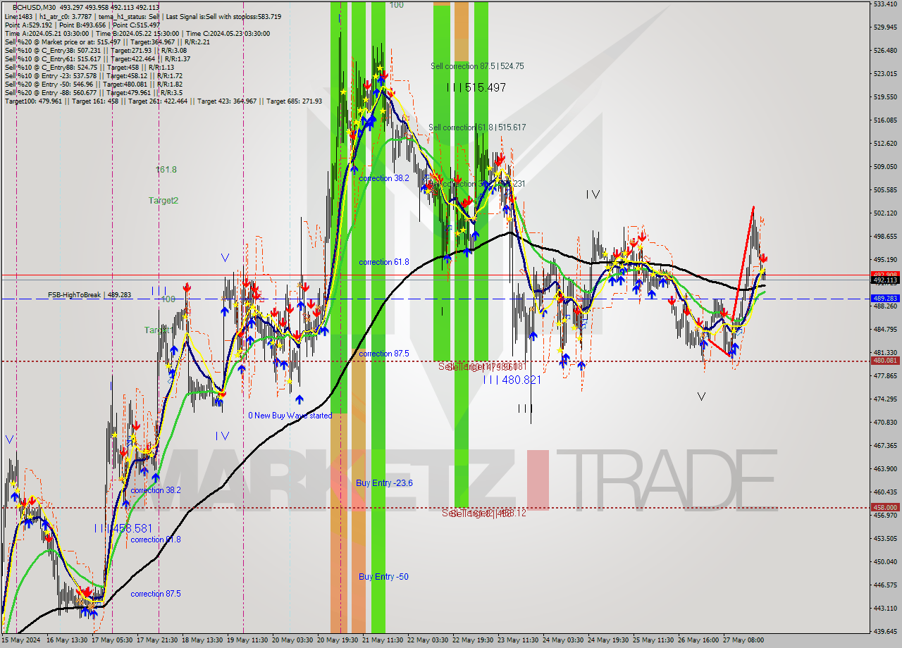This screenshot has width=902, height=648.
Task: Select the blue 489.283 price tag on axis
Action: tap(885, 299)
